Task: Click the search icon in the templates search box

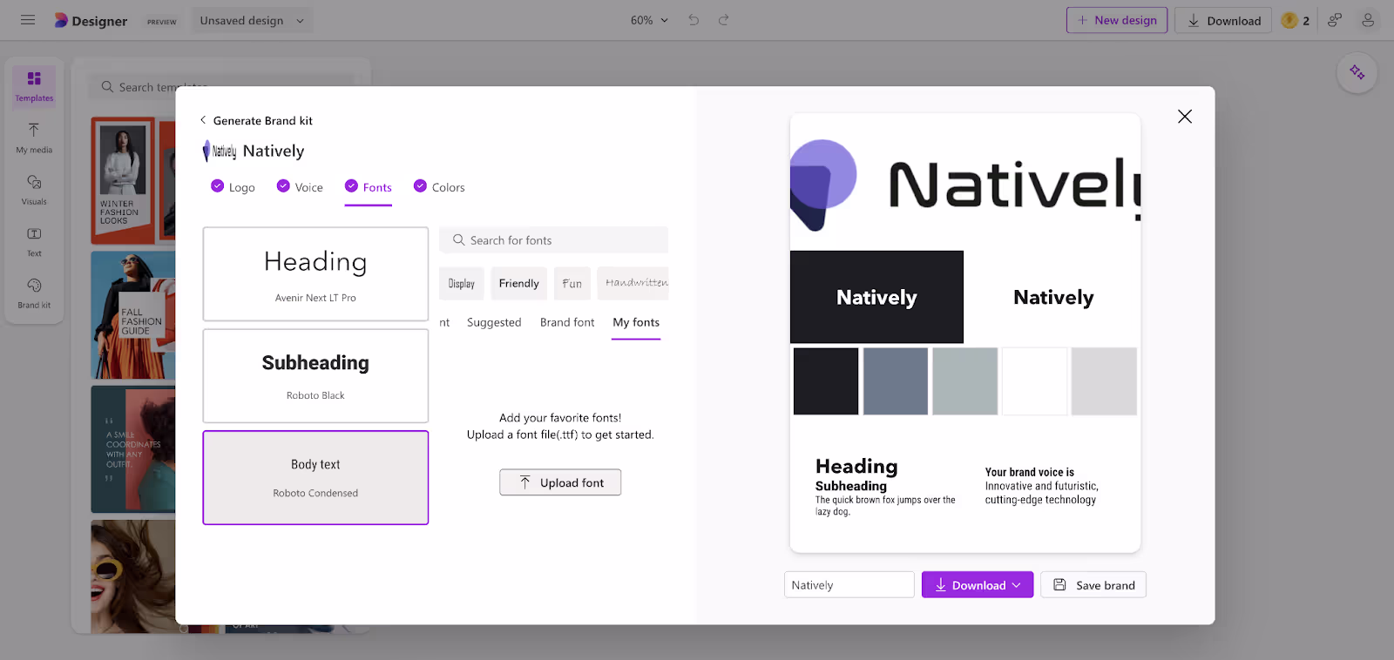Action: [x=107, y=87]
